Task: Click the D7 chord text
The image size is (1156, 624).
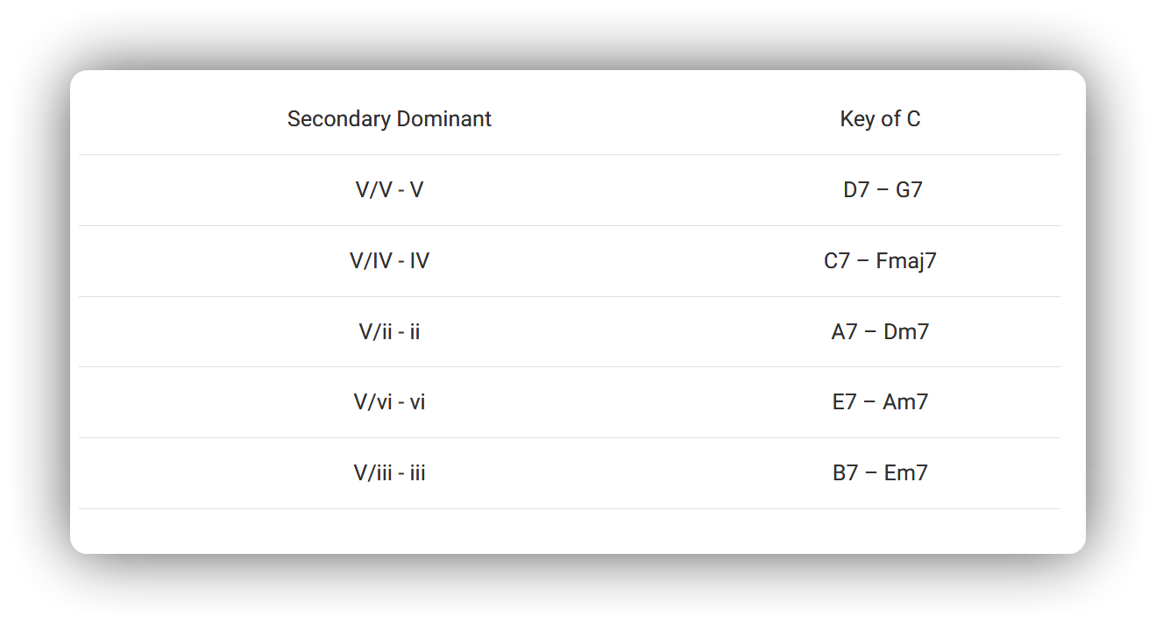Action: point(856,190)
